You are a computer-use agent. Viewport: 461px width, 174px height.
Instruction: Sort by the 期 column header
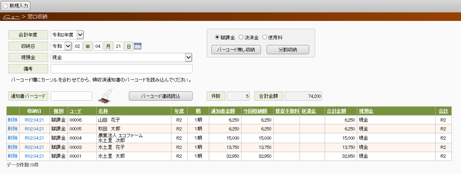coord(198,111)
